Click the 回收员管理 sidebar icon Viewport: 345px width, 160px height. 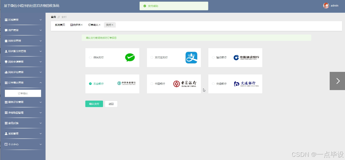(6, 41)
